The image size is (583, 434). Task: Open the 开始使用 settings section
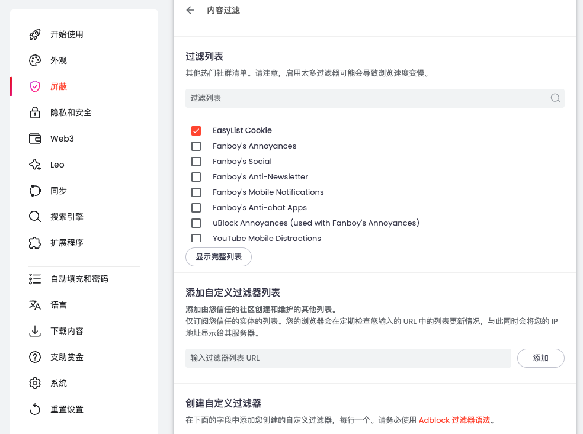67,34
